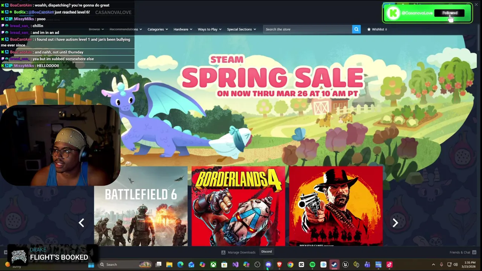
Task: Click the microphone tray icon
Action: pos(441,265)
